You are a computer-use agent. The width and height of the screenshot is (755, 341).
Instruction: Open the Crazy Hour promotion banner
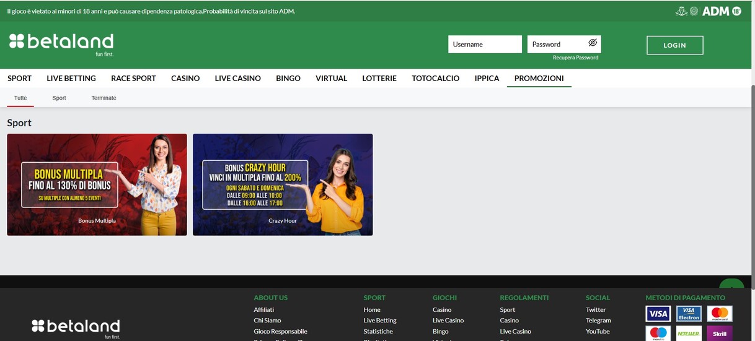(283, 184)
